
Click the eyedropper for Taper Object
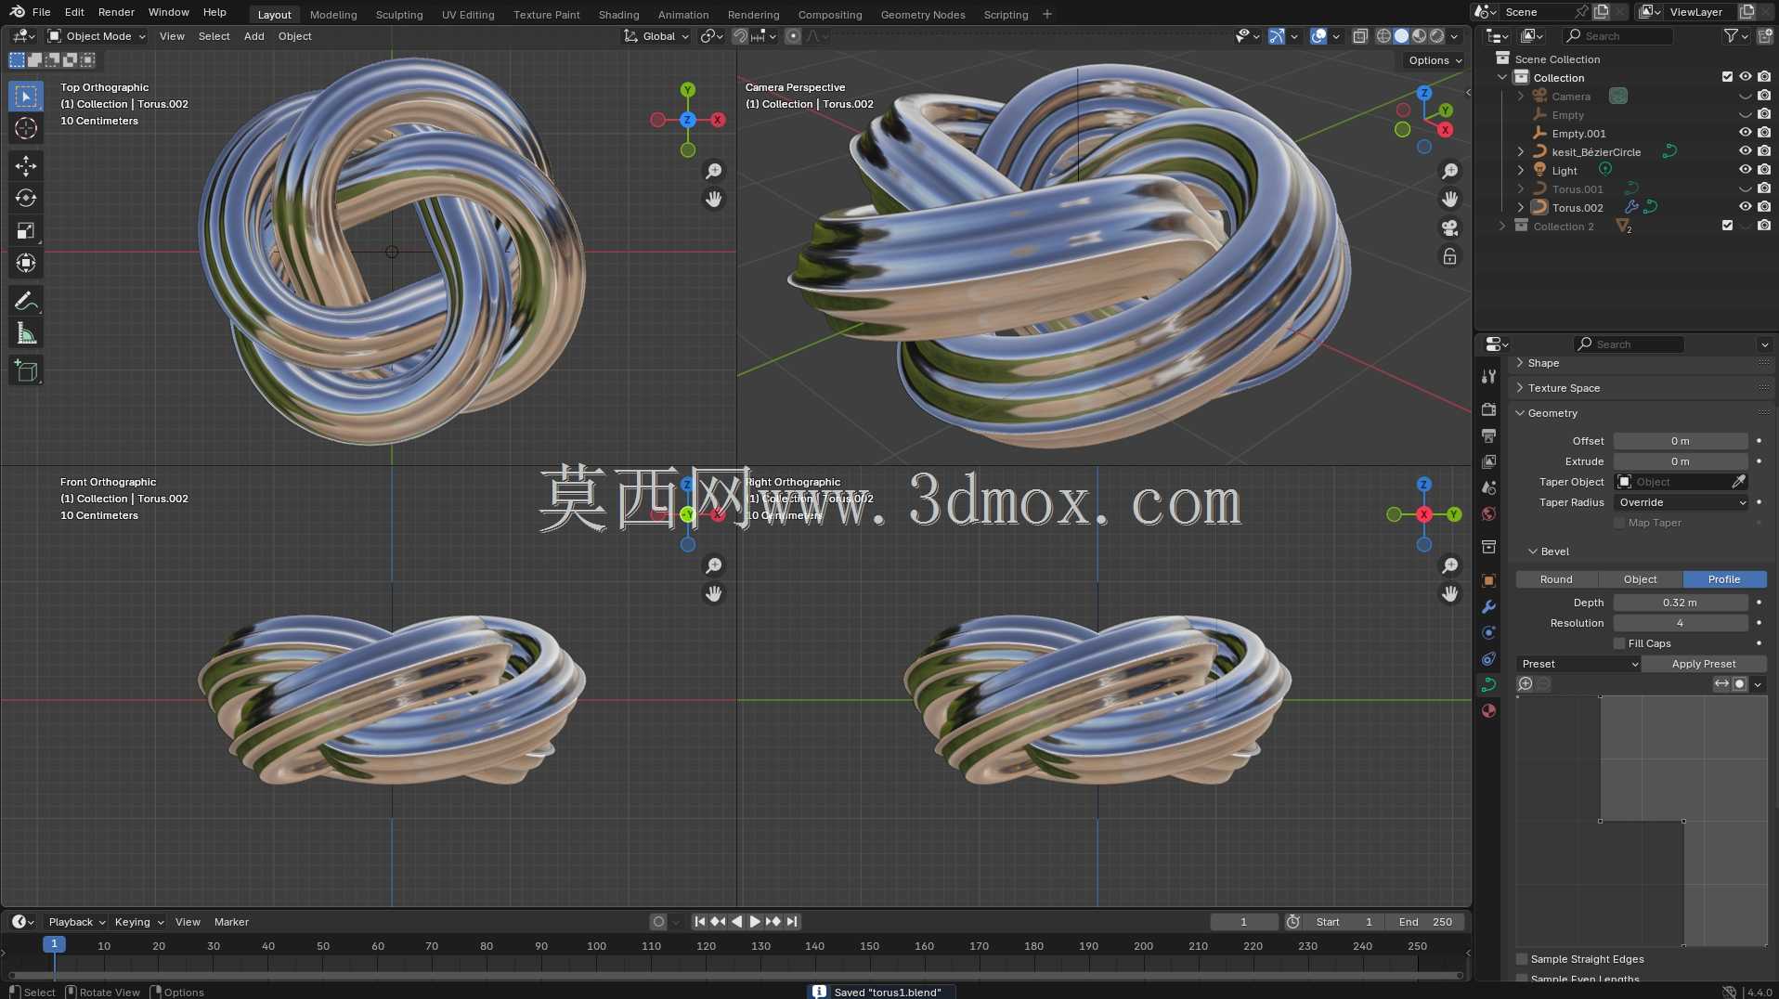pos(1739,482)
